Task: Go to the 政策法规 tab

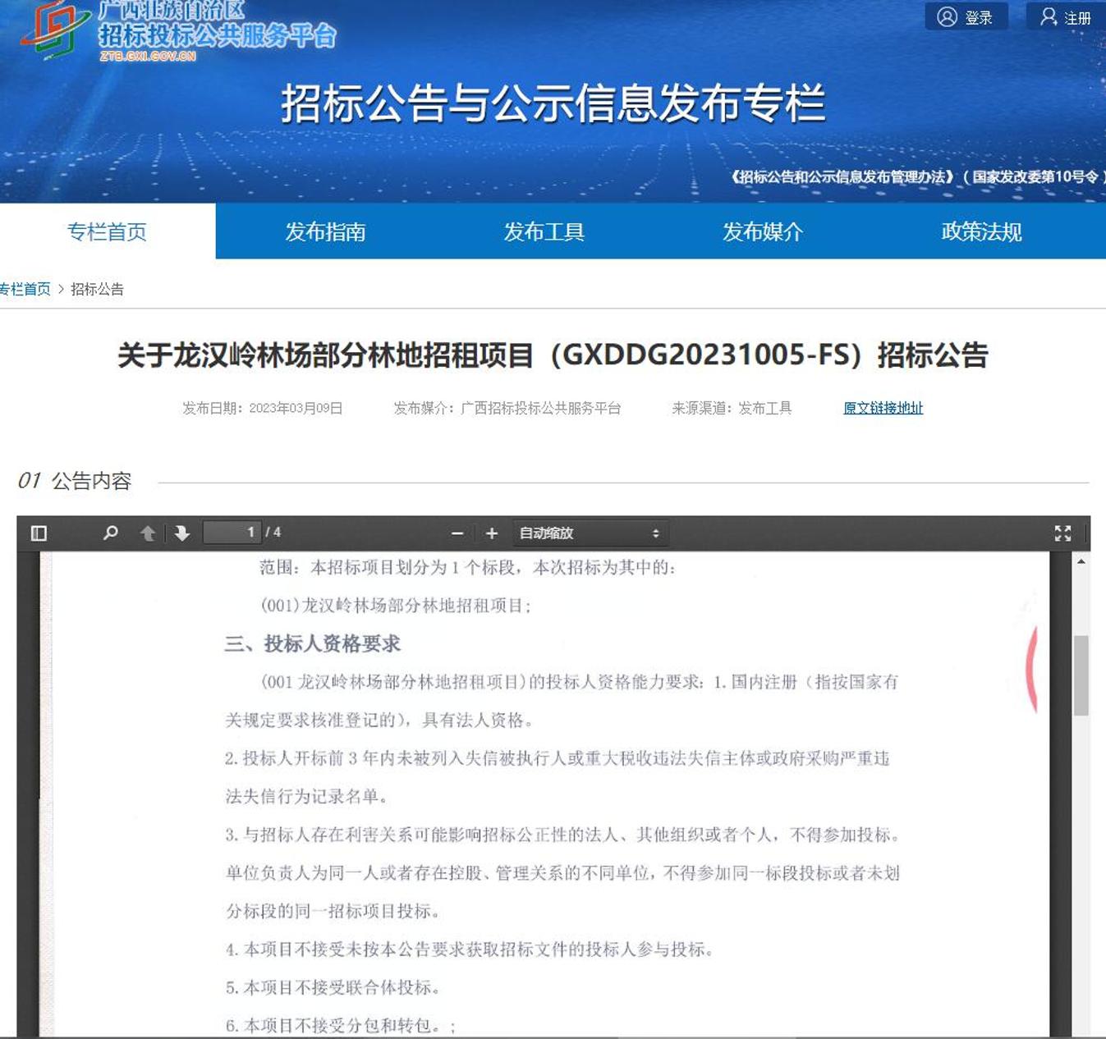Action: click(x=981, y=231)
